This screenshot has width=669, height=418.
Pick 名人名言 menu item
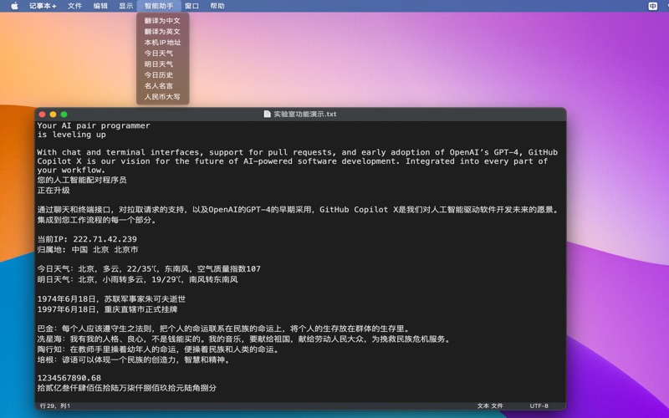(159, 86)
